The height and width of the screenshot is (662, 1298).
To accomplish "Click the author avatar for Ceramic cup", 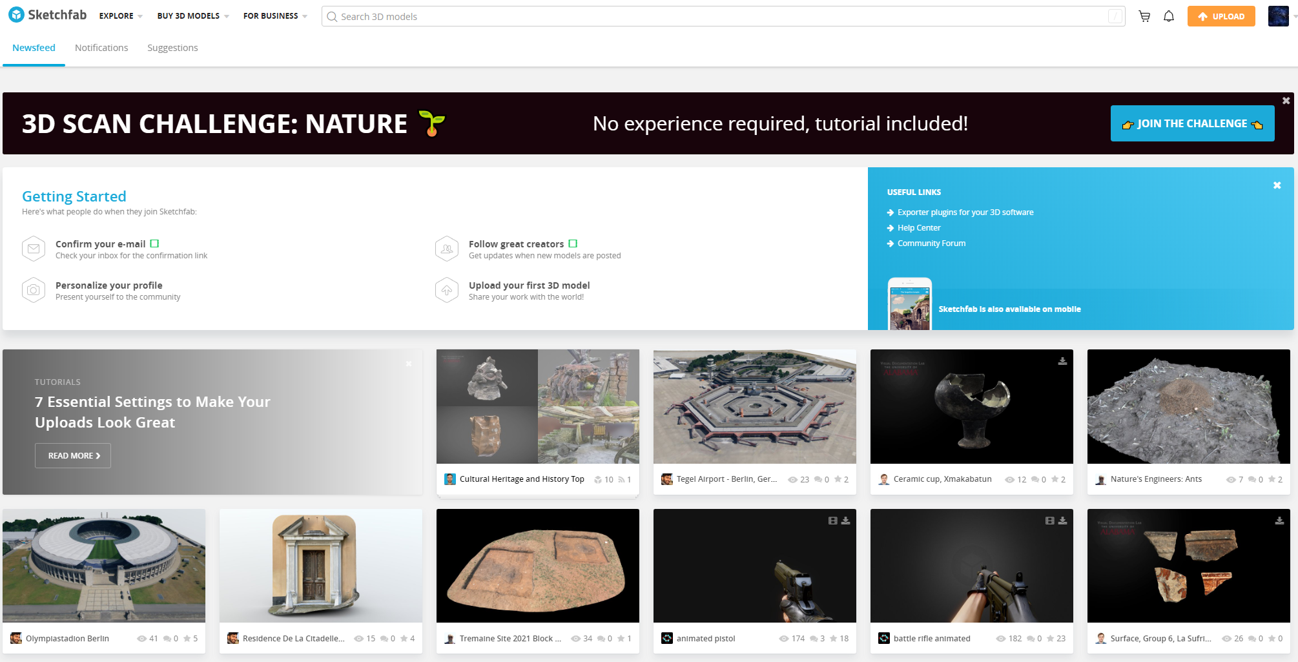I will click(x=884, y=479).
